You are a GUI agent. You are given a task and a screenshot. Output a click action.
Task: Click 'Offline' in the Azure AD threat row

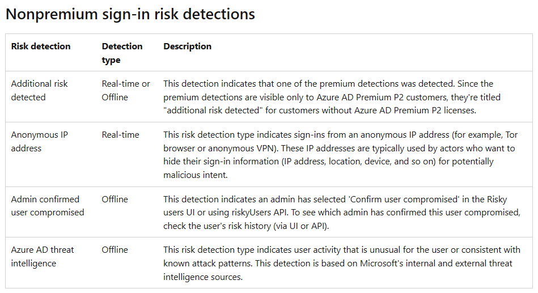115,250
